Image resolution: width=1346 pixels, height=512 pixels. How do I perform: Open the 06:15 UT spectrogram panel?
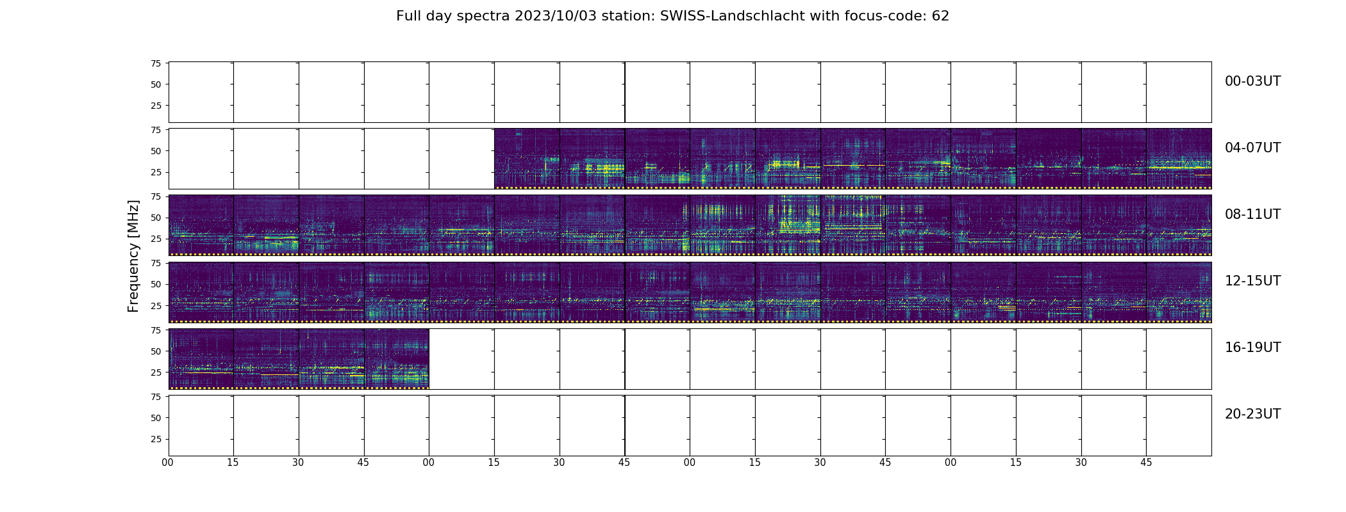788,159
